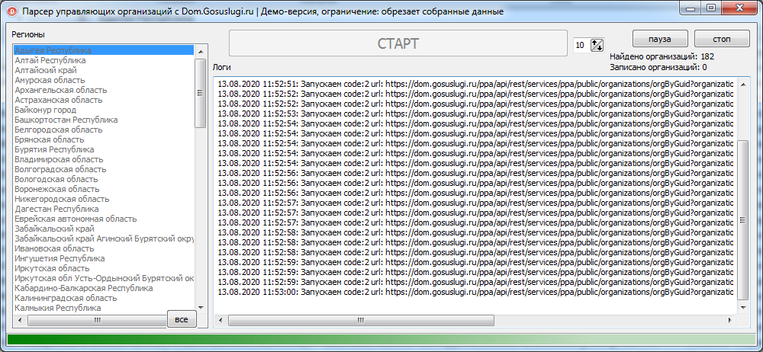Image resolution: width=763 pixels, height=352 pixels.
Task: Select Алтайский край region
Action: coord(44,70)
